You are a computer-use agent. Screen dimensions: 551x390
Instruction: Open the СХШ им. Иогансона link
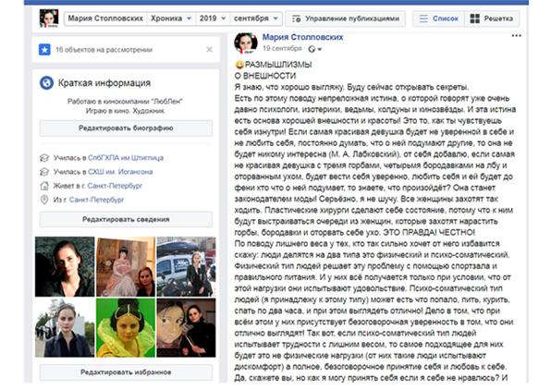pyautogui.click(x=120, y=172)
